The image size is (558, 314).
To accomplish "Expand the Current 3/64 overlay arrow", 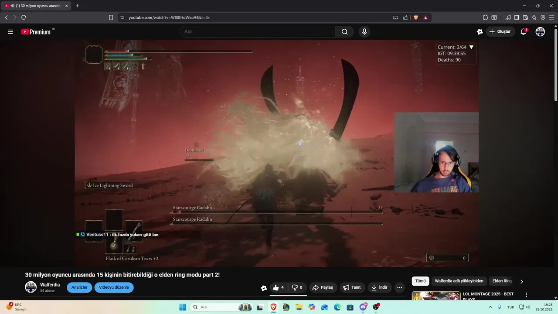I will click(471, 47).
